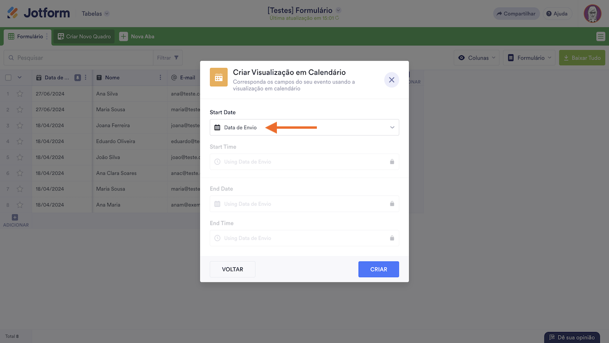This screenshot has width=609, height=343.
Task: Click the Nova Aba plus icon
Action: pyautogui.click(x=124, y=37)
